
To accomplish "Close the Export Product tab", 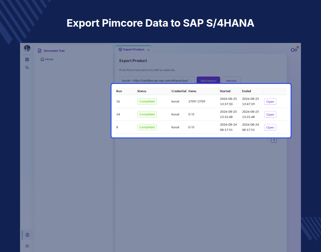I will pos(148,50).
